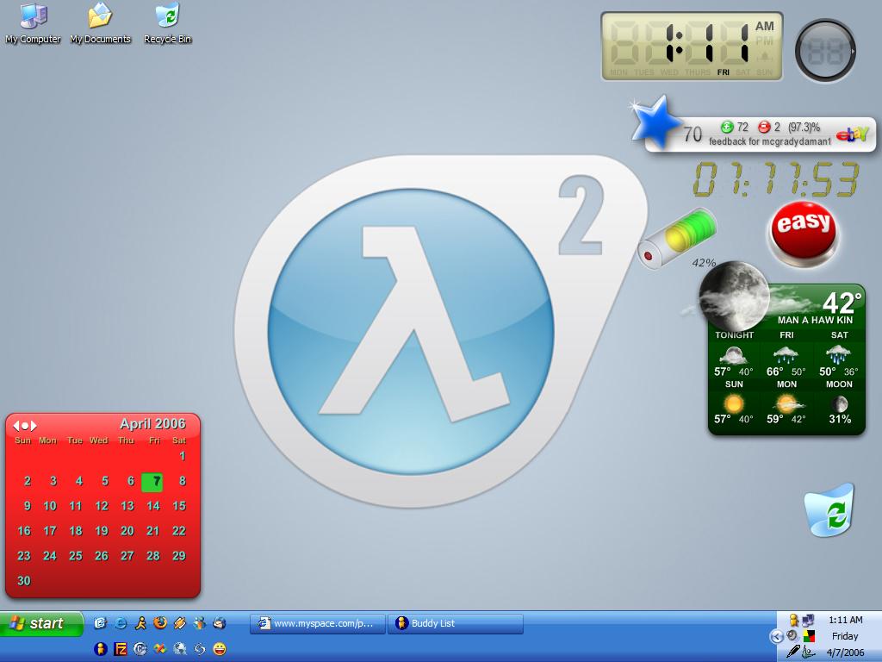Image resolution: width=882 pixels, height=662 pixels.
Task: Click the small arrow on round gadget
Action: (x=853, y=51)
